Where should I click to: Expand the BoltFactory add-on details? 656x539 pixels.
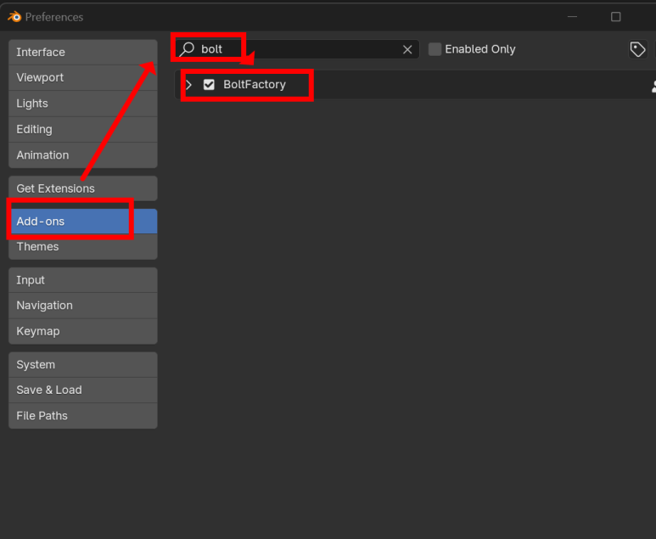188,85
